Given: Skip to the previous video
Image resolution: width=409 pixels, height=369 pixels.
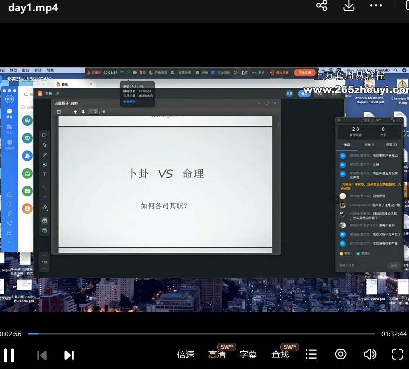Looking at the screenshot, I should pos(42,355).
